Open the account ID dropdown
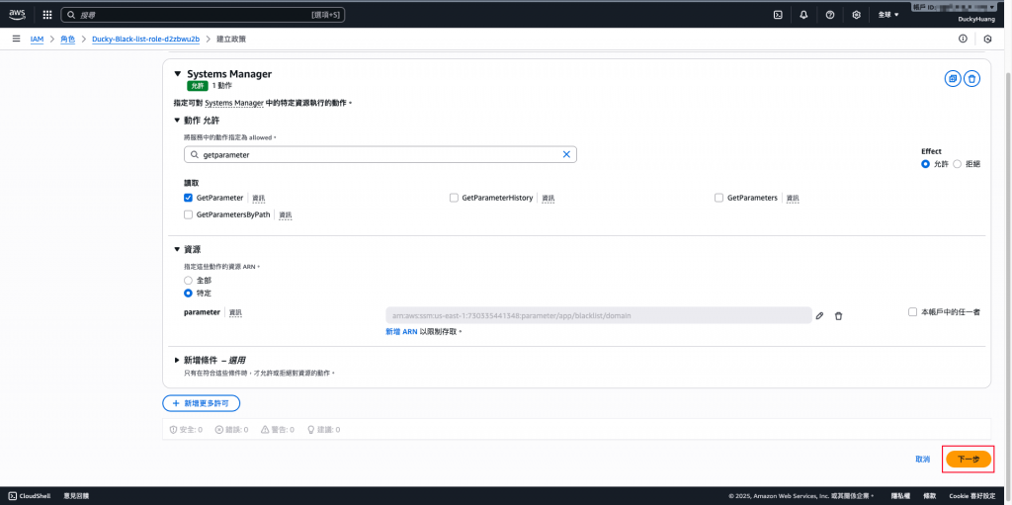 pos(956,7)
